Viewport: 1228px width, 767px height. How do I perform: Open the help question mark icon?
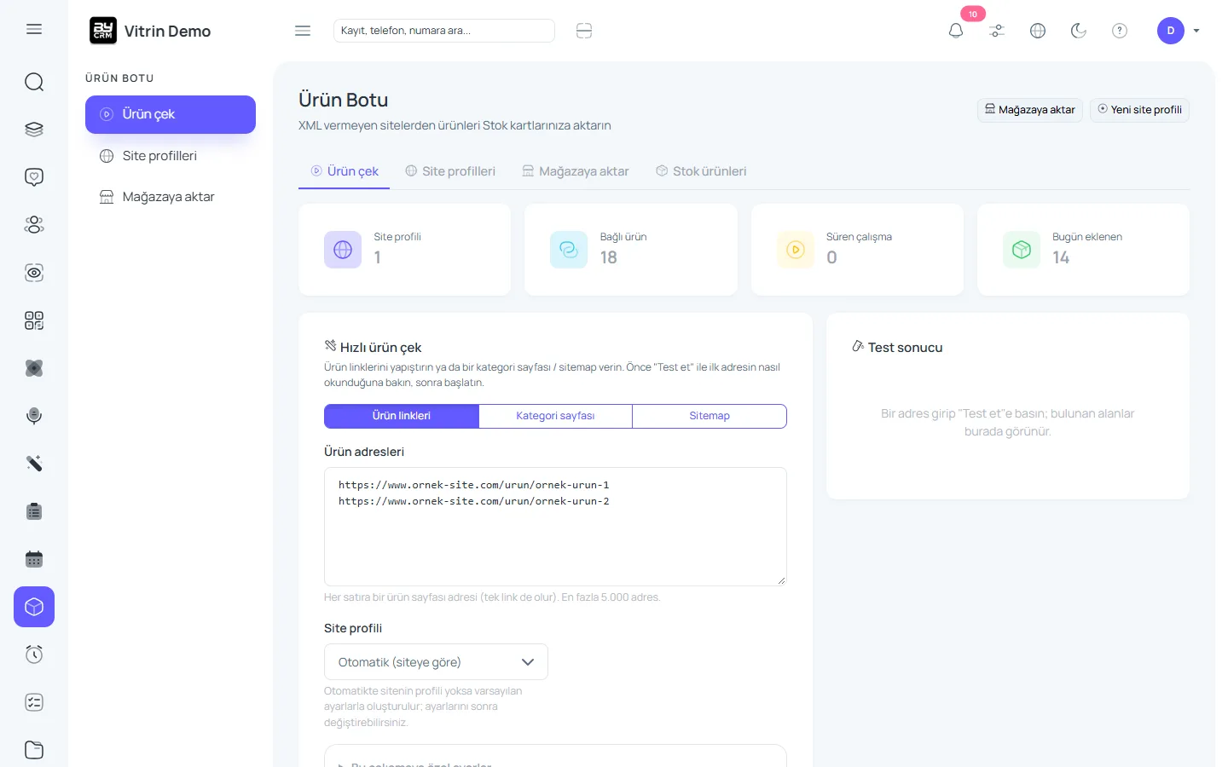pyautogui.click(x=1120, y=31)
